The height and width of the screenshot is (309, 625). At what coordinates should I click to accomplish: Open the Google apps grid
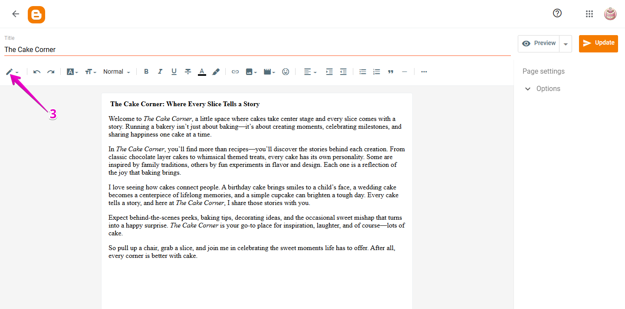[589, 13]
